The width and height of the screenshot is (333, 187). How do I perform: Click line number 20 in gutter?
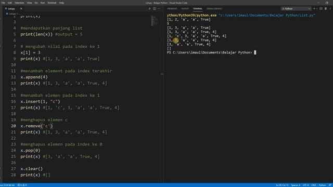[14, 126]
